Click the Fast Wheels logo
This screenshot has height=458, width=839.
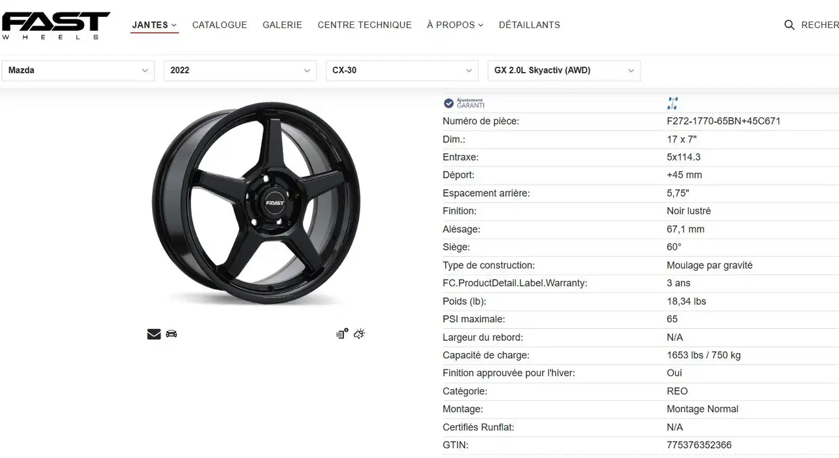(56, 26)
